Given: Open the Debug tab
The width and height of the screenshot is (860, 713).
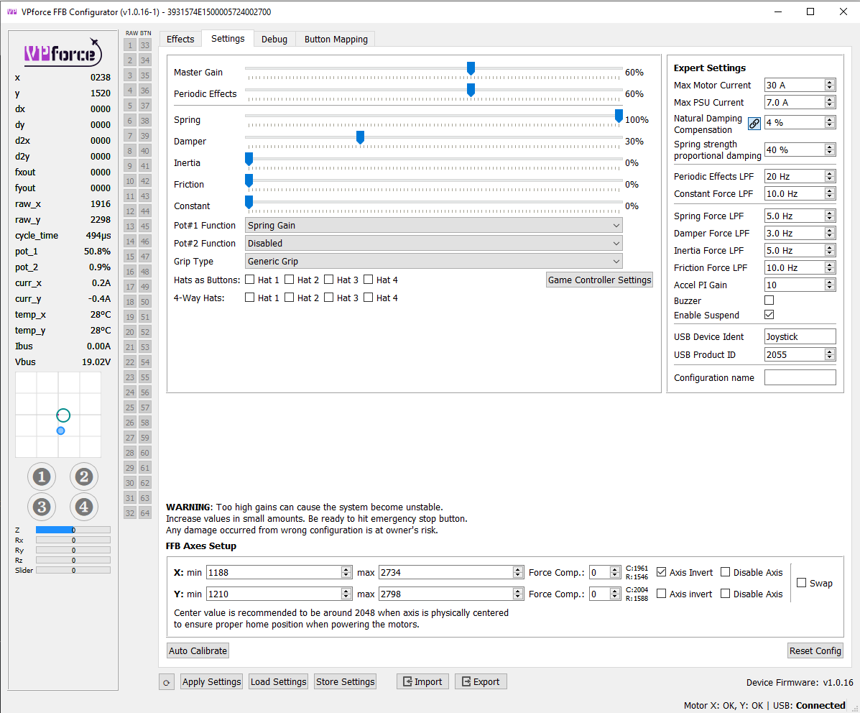Looking at the screenshot, I should (274, 39).
